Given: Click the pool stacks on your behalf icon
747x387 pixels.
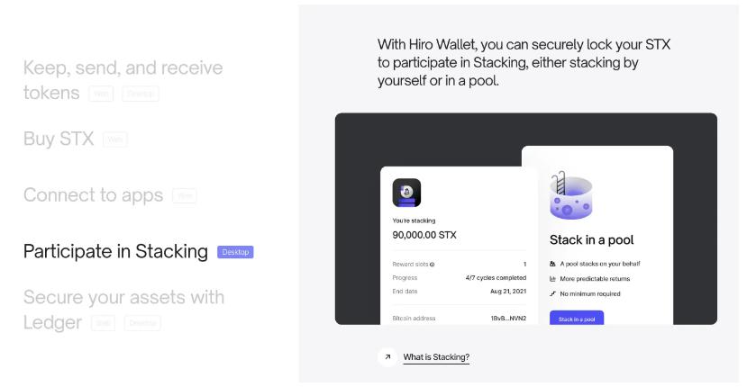Looking at the screenshot, I should [552, 264].
